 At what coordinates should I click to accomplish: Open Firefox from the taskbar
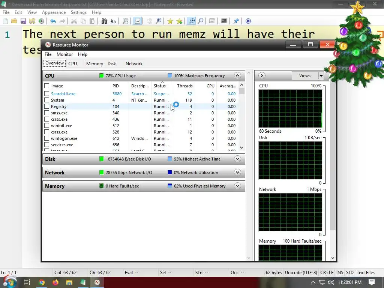pos(55,282)
